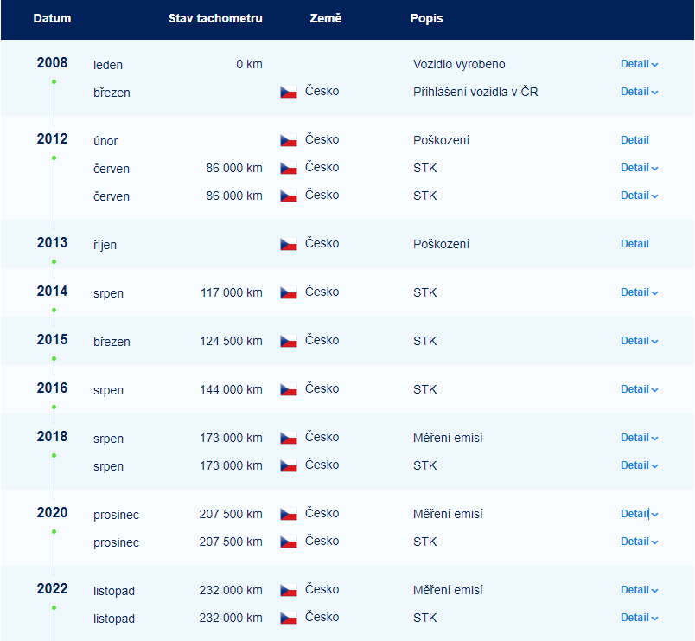
Task: Select the 2020 year label in timeline
Action: (53, 512)
